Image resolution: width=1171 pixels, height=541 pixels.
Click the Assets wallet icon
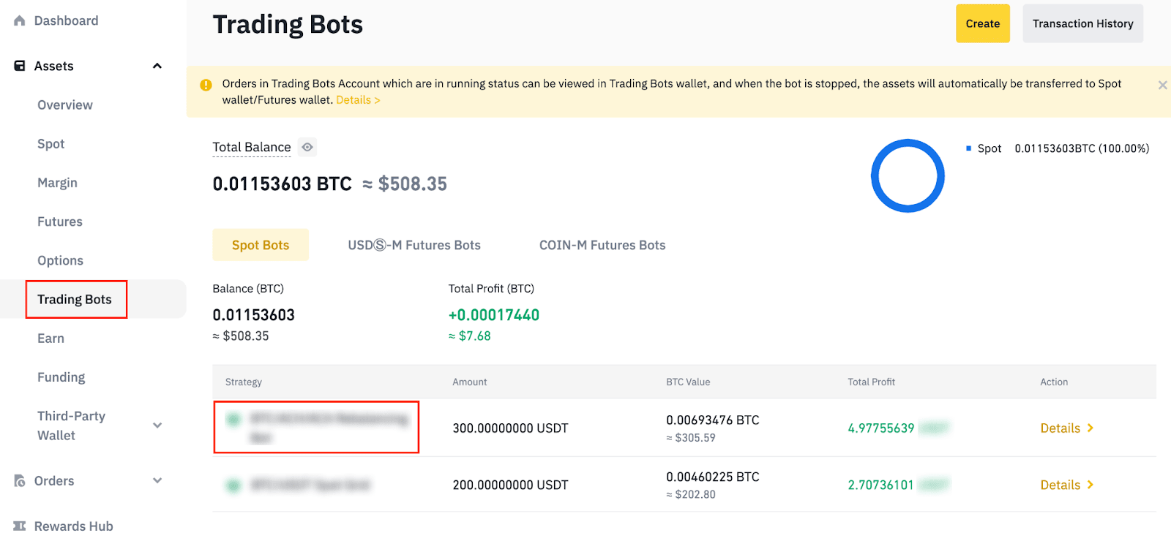coord(20,66)
